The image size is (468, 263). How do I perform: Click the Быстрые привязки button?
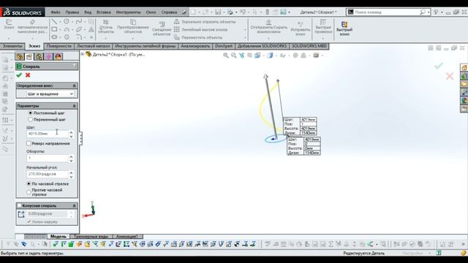coord(323,27)
